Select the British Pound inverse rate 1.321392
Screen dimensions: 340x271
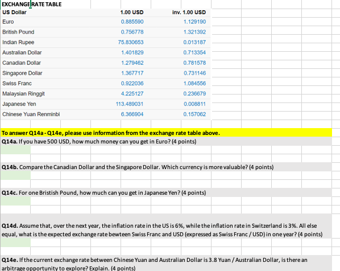click(194, 32)
